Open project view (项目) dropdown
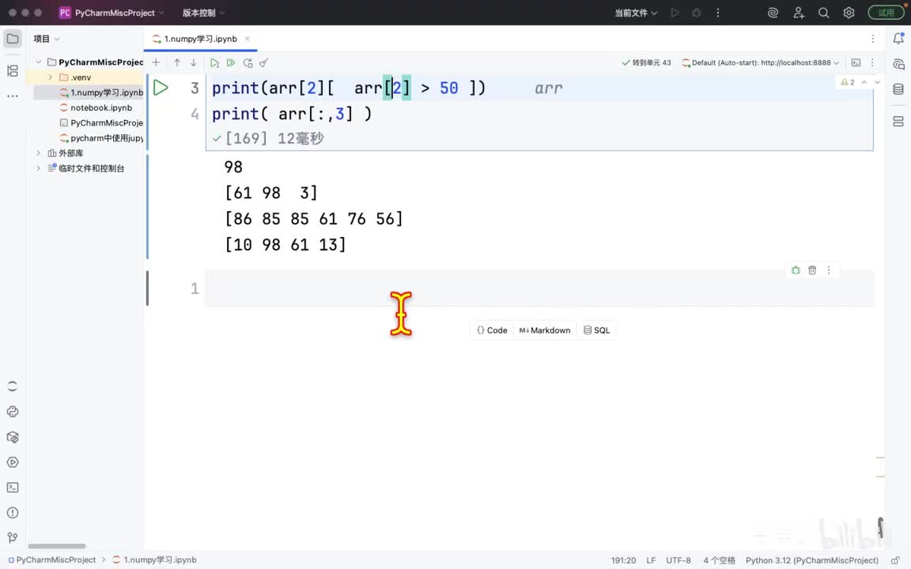The width and height of the screenshot is (911, 569). [47, 39]
